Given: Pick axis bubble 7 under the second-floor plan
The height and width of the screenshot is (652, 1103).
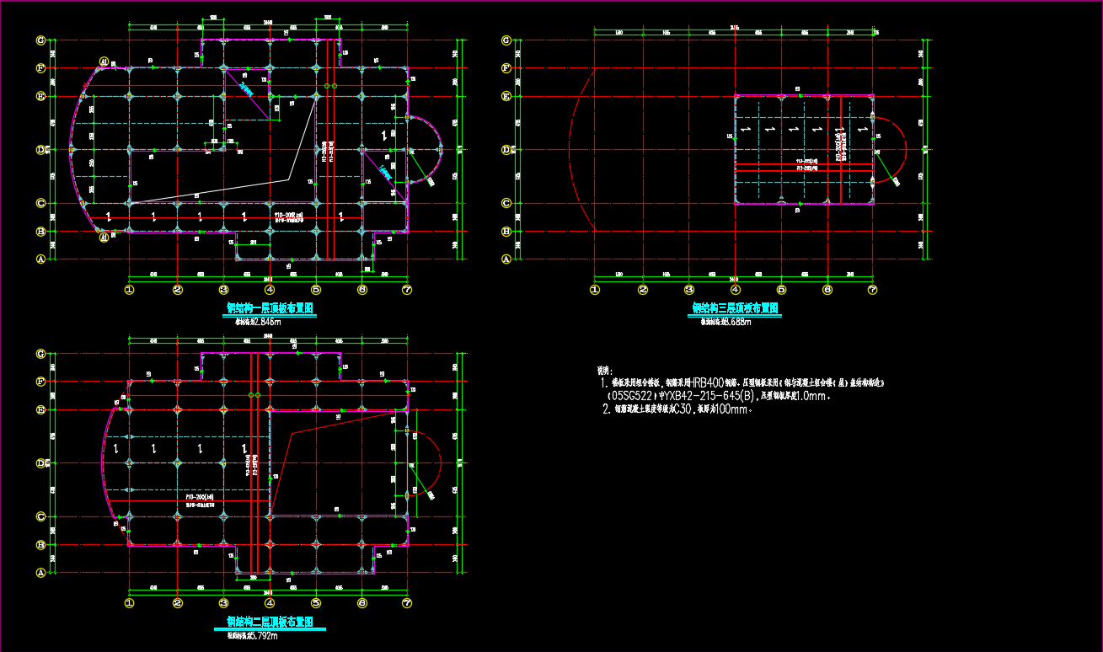Looking at the screenshot, I should 406,603.
